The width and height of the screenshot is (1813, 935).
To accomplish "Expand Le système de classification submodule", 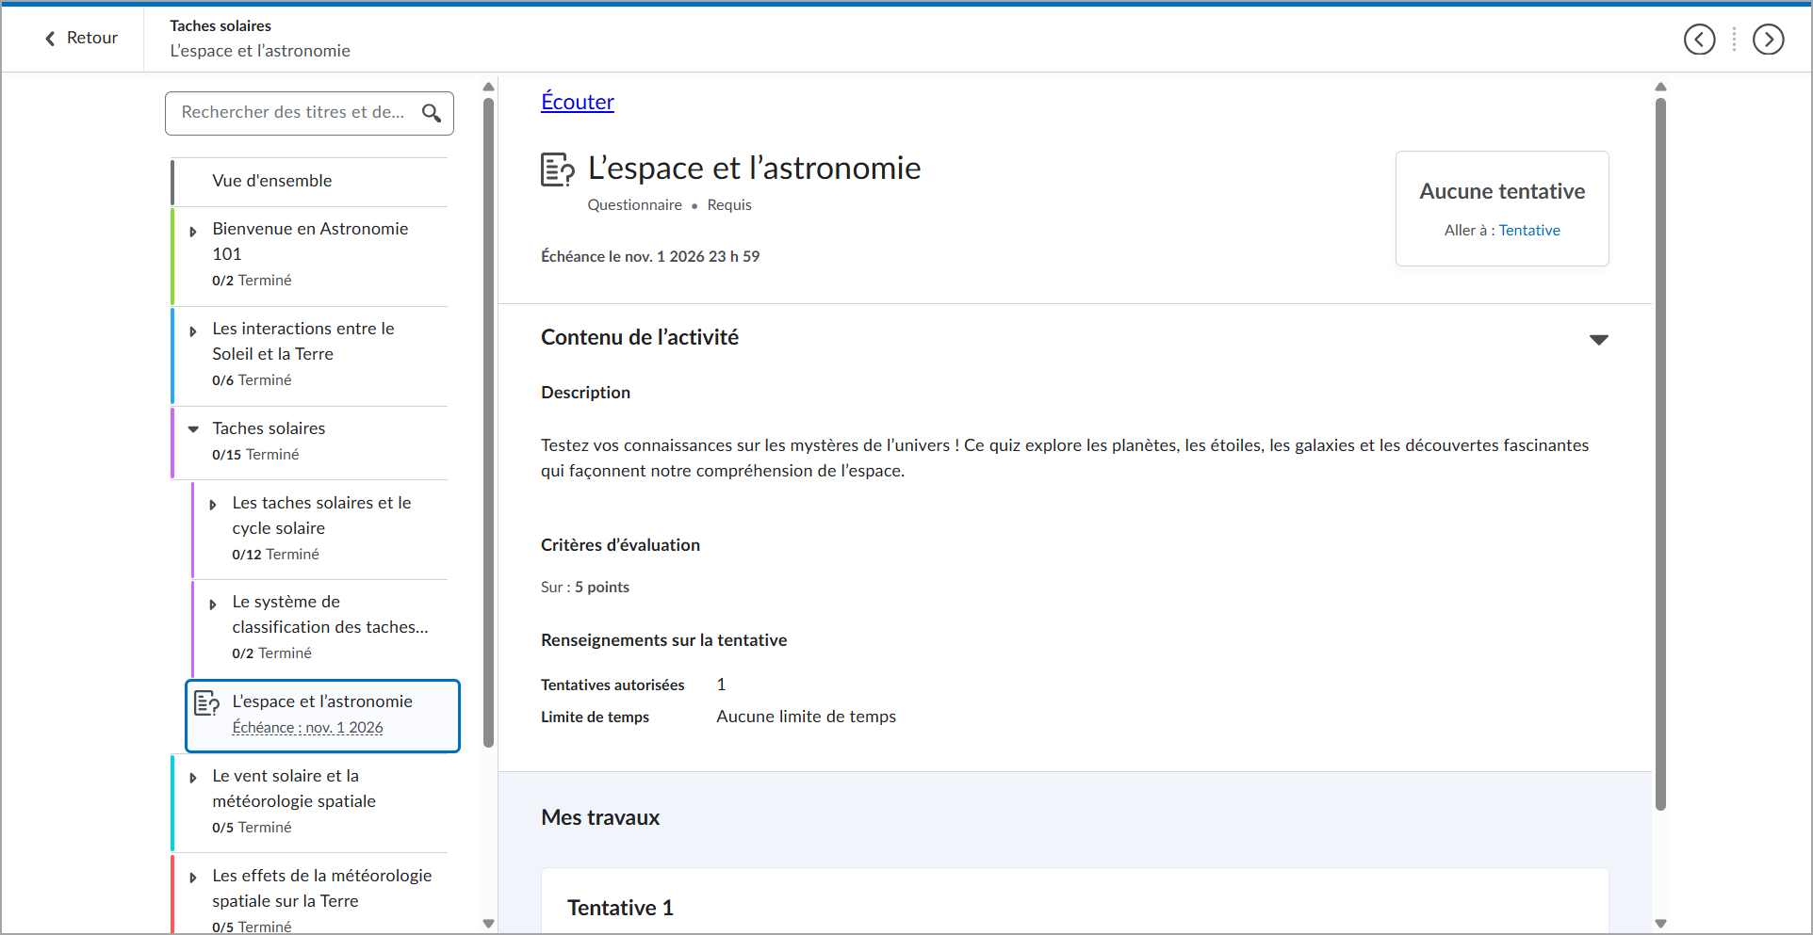I will click(x=213, y=605).
